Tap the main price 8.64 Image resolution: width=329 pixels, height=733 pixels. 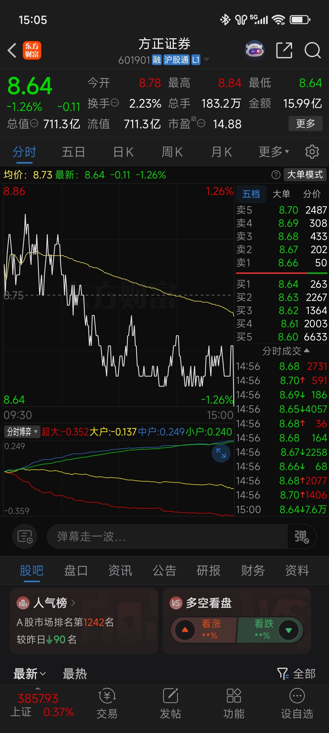pyautogui.click(x=30, y=86)
